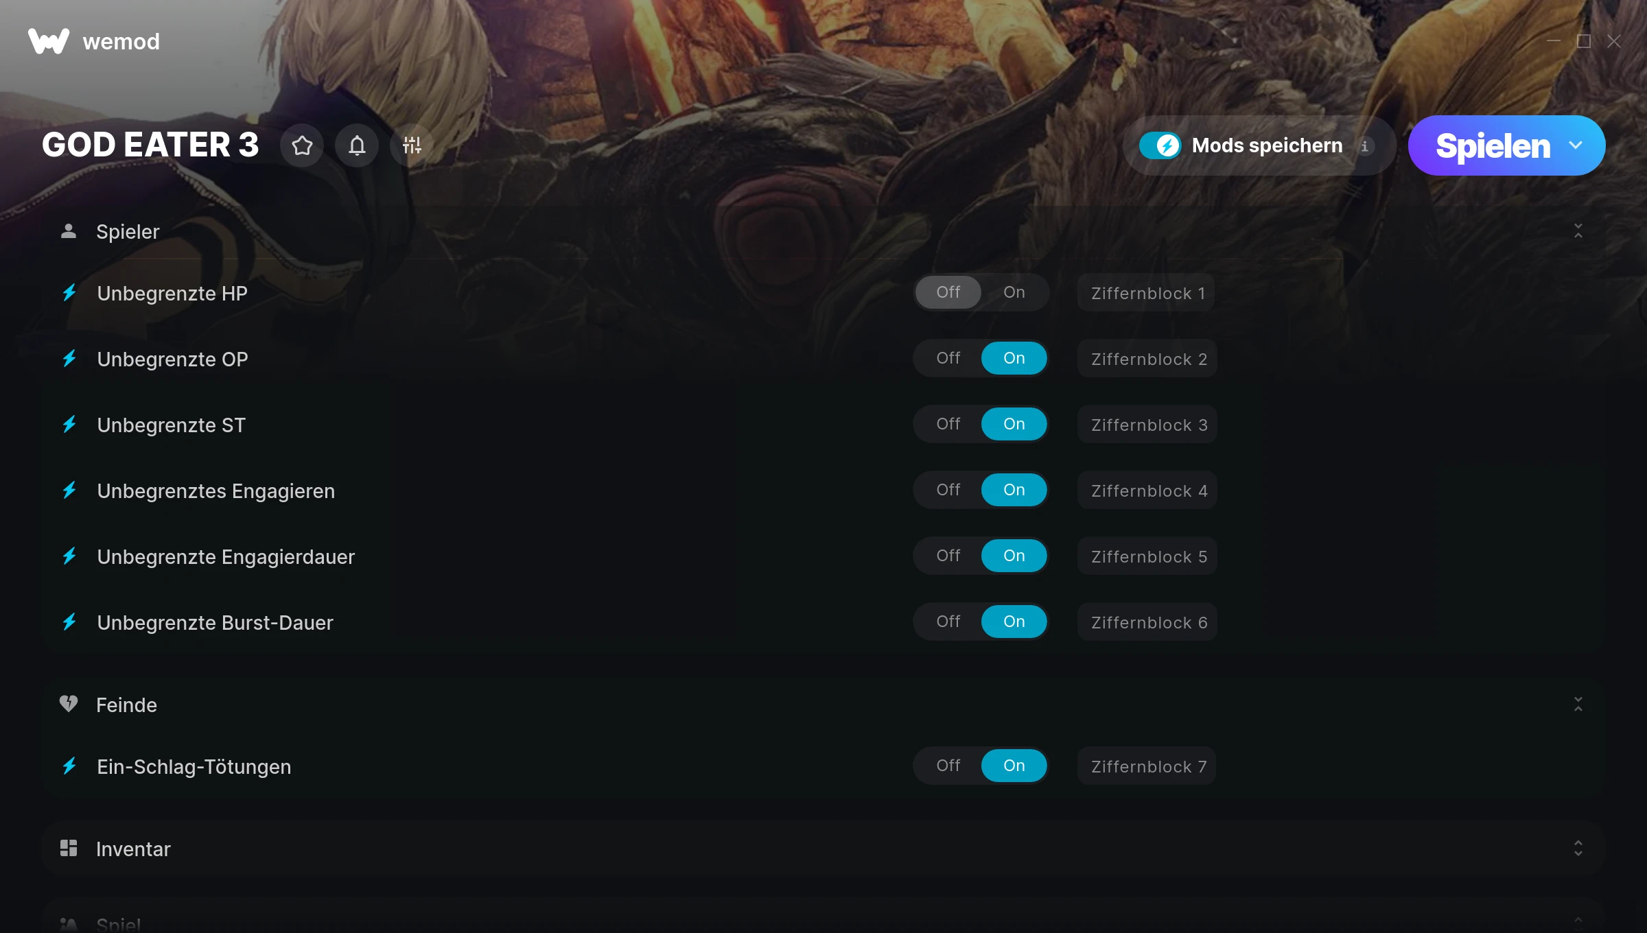
Task: Change the Ziffernblock 3 hotkey
Action: coord(1147,425)
